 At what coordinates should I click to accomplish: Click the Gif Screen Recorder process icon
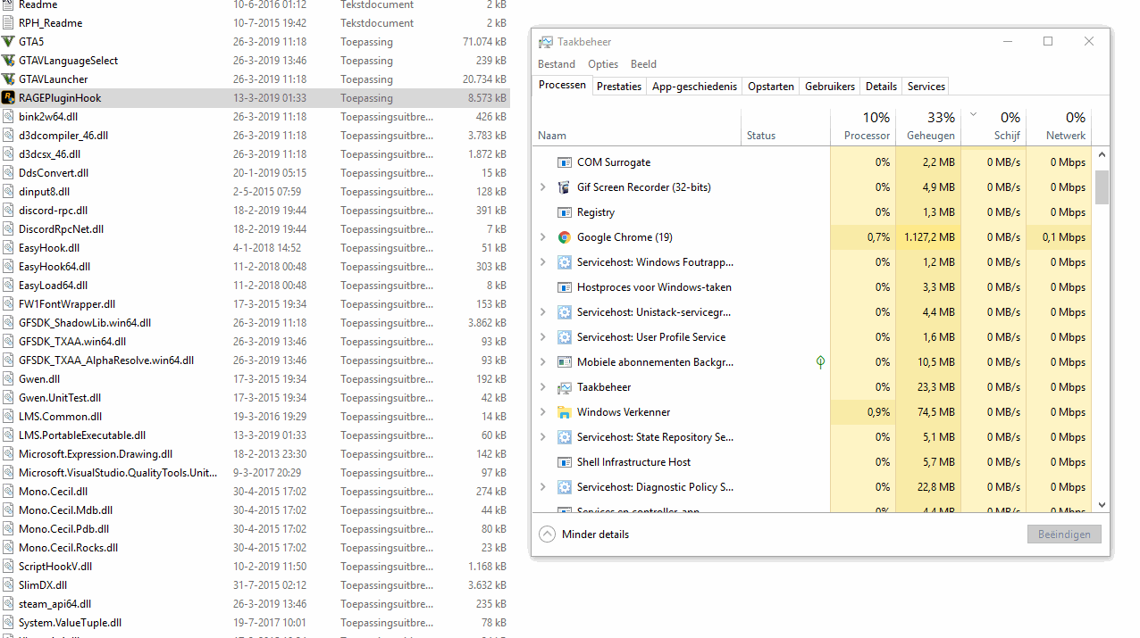tap(564, 187)
